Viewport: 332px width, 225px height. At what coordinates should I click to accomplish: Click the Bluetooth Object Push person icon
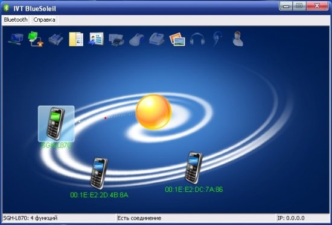[238, 39]
